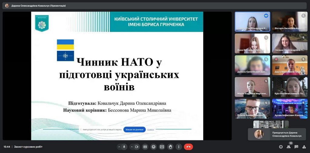Click the blue stop sharing button
Image resolution: width=310 pixels, height=153 pixels.
coord(134,129)
